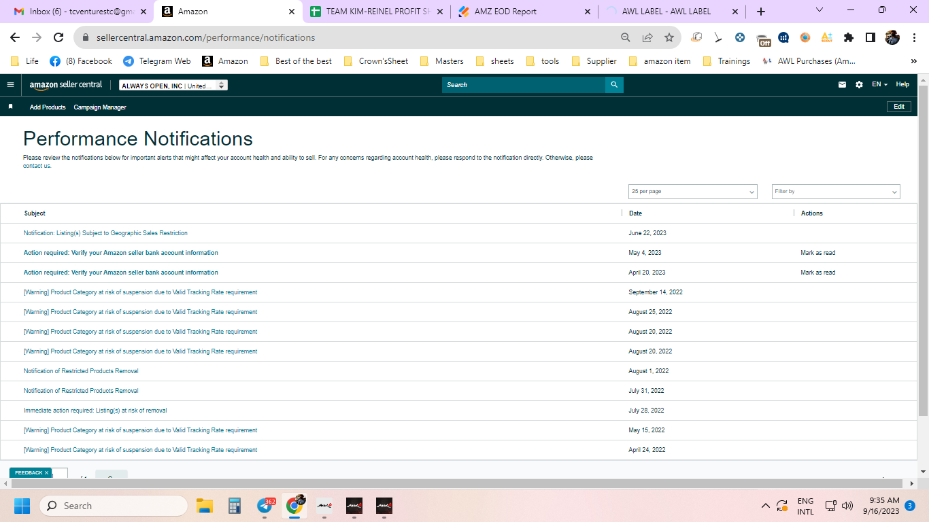The width and height of the screenshot is (929, 522).
Task: Open the Geographic Sales Restriction notification
Action: pyautogui.click(x=105, y=233)
